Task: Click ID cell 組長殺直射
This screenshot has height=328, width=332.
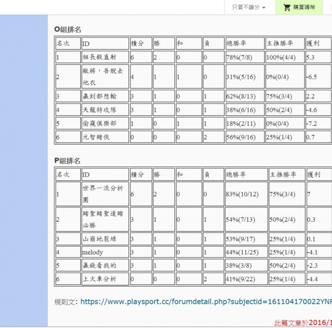Action: click(105, 57)
